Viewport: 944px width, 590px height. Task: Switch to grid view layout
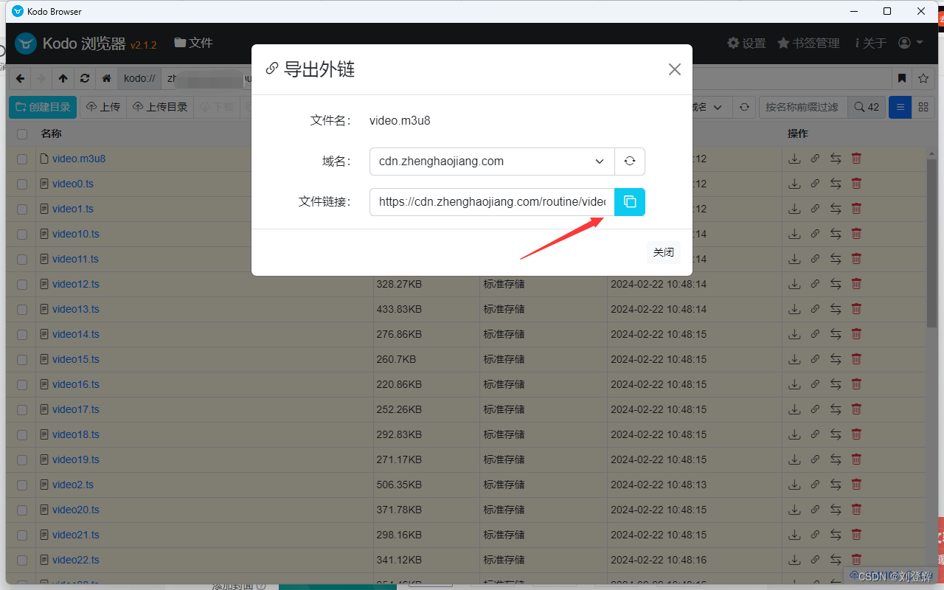923,107
